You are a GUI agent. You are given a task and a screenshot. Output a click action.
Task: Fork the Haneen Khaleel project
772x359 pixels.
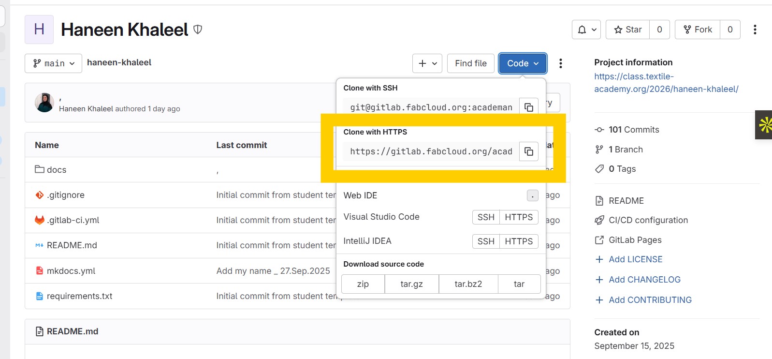(x=697, y=30)
